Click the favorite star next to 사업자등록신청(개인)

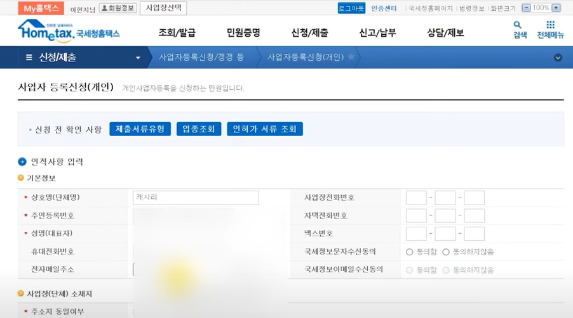pos(351,57)
